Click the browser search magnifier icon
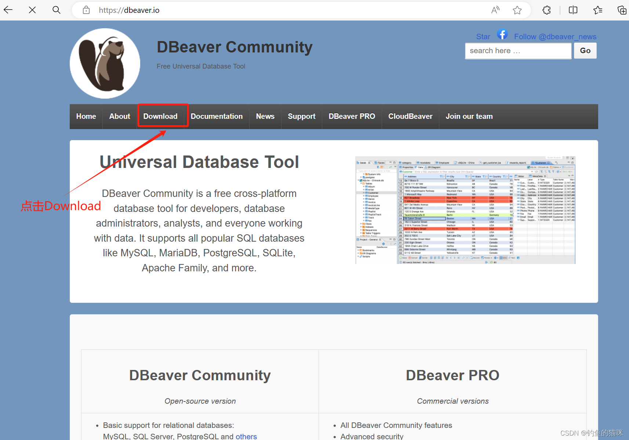This screenshot has width=629, height=440. [x=56, y=10]
